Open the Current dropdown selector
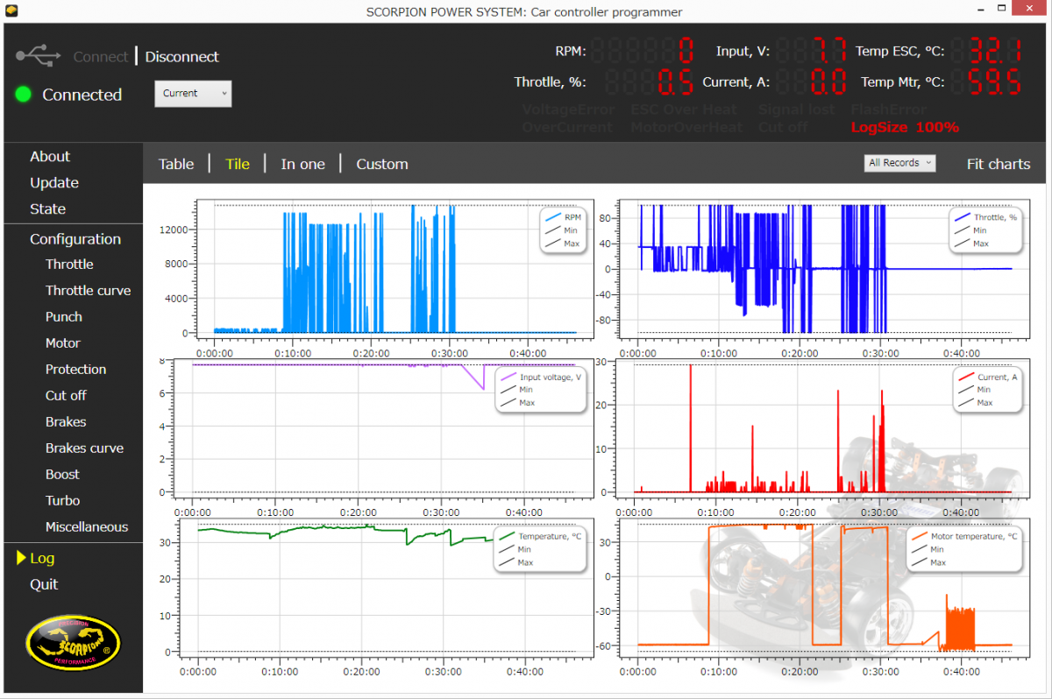The image size is (1052, 699). coord(193,94)
